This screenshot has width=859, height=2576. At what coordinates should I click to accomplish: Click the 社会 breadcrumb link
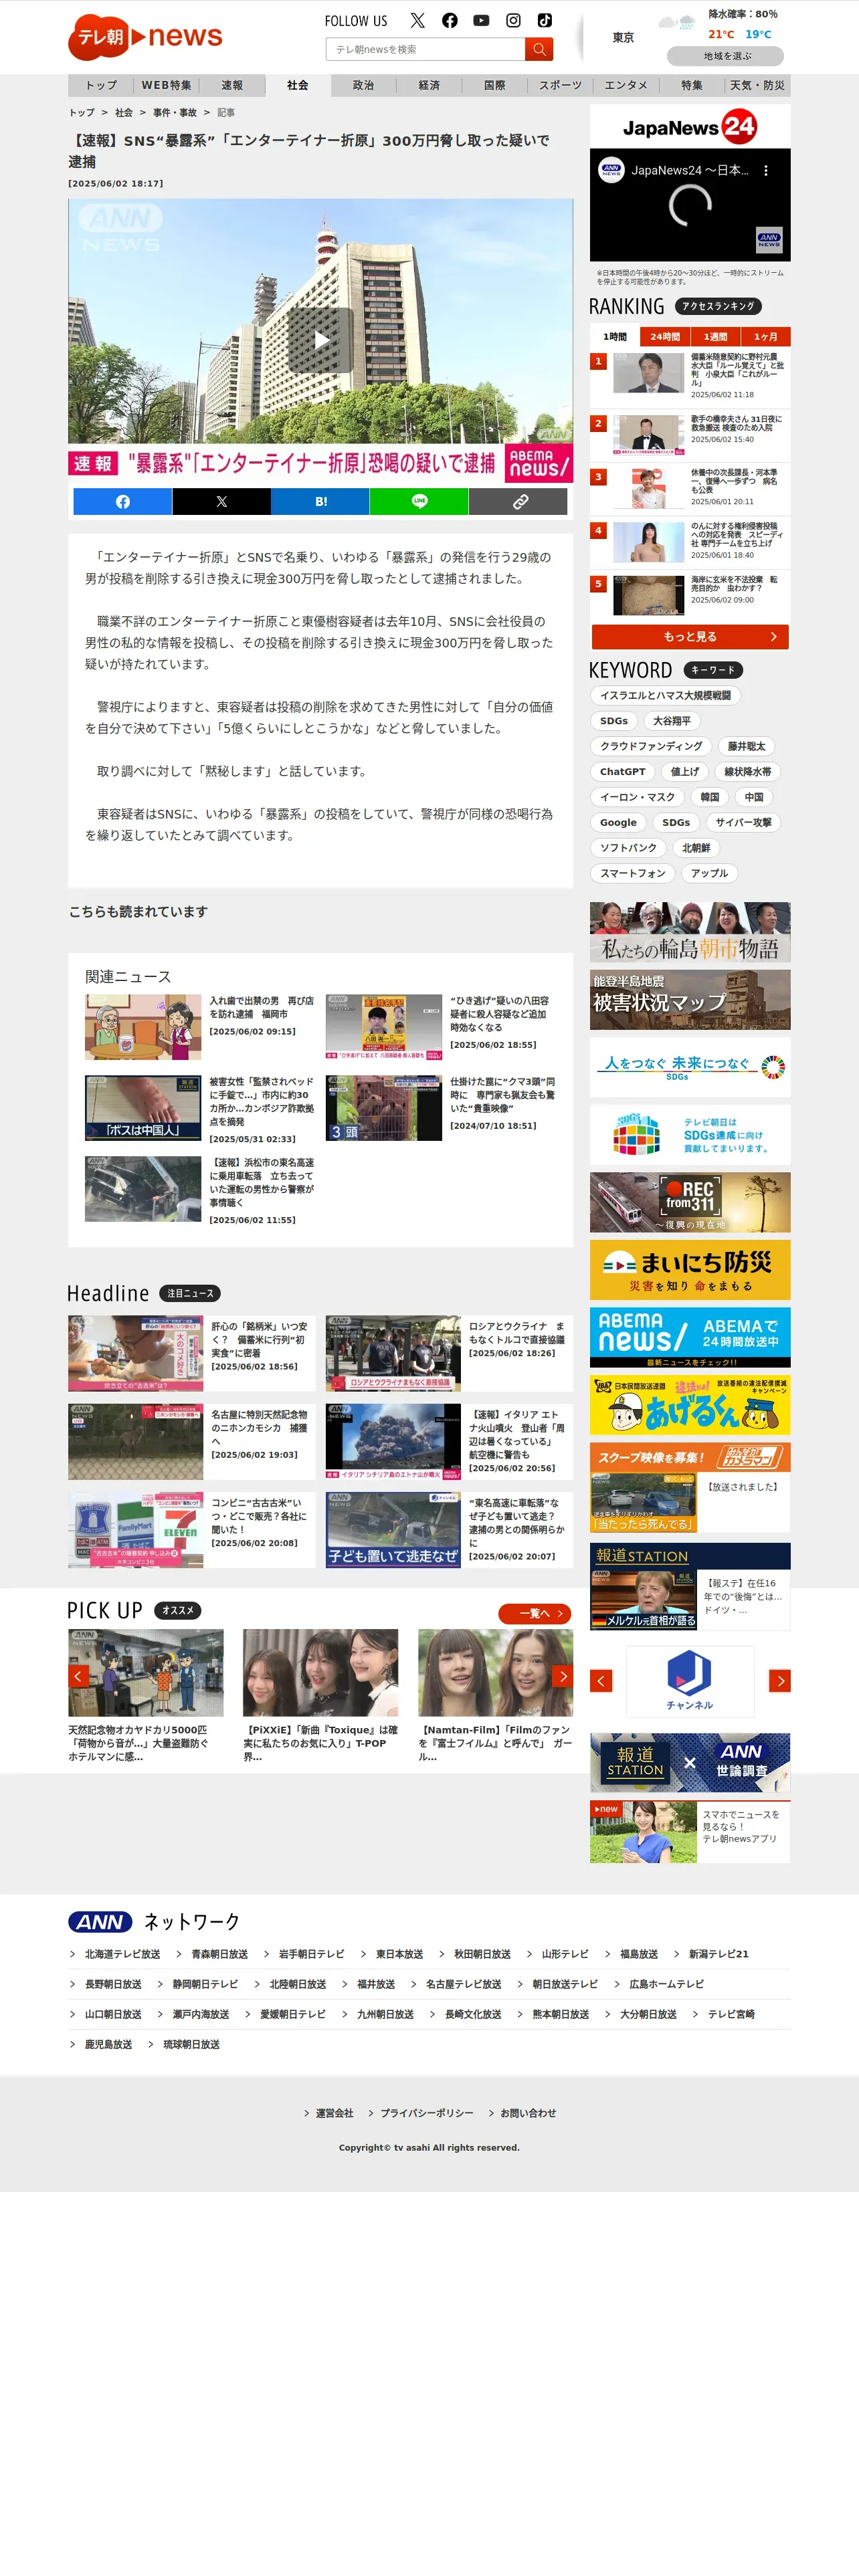[123, 113]
